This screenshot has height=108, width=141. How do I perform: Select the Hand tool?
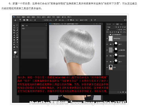pos(14,47)
